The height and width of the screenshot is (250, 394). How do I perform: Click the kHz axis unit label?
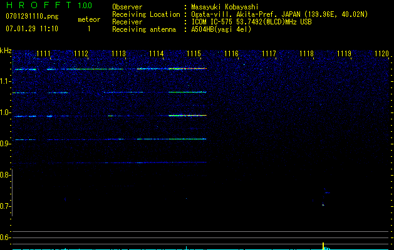tap(6, 51)
